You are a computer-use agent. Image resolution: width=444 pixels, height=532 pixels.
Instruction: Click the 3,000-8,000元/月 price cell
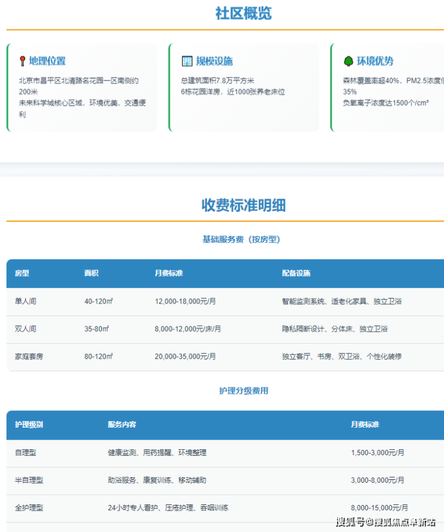pos(377,480)
